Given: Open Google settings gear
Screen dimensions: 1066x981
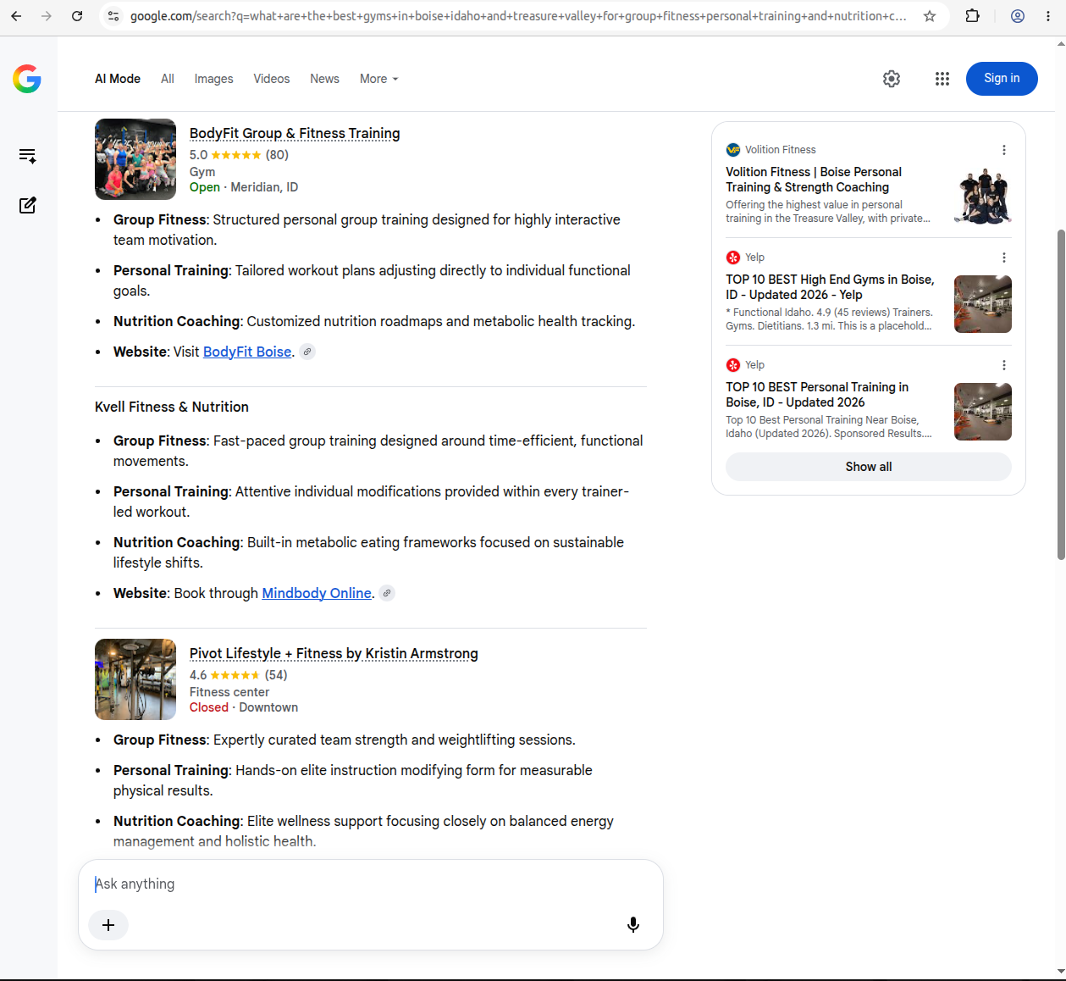Looking at the screenshot, I should pyautogui.click(x=892, y=79).
